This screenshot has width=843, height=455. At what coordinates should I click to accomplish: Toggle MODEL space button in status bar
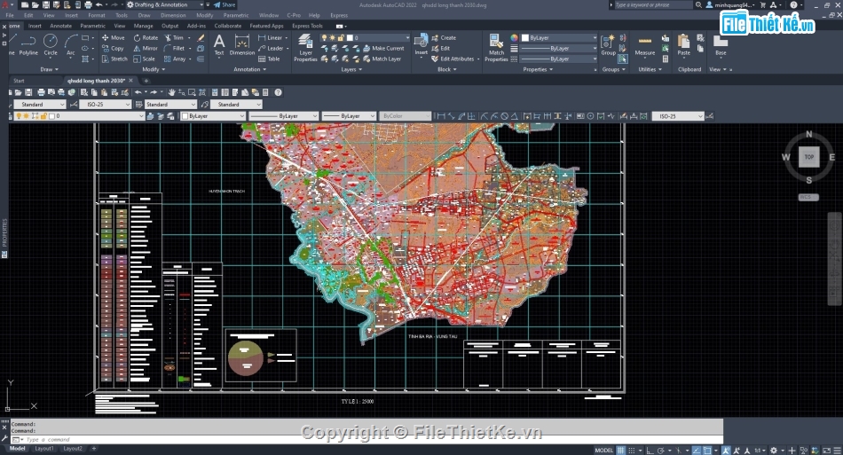[603, 451]
